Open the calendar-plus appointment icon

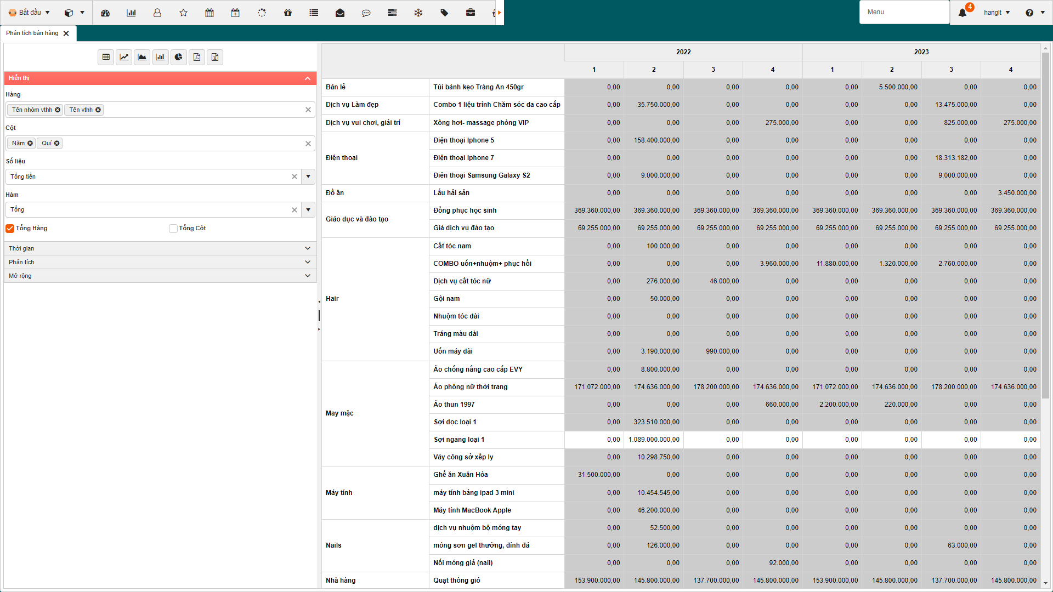(x=235, y=13)
